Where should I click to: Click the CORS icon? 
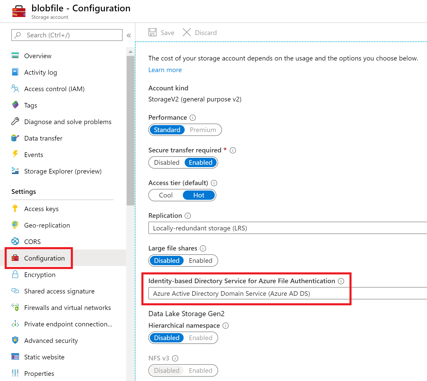[x=15, y=241]
